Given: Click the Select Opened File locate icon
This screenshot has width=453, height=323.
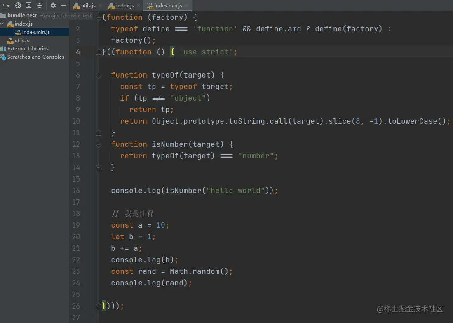Looking at the screenshot, I should (x=18, y=5).
